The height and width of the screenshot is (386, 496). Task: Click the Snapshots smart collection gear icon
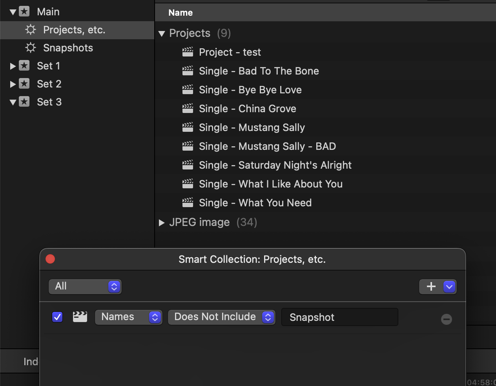pos(30,48)
